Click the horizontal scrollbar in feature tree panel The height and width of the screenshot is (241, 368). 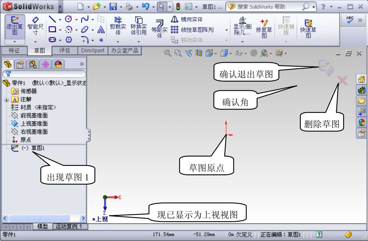(x=39, y=218)
